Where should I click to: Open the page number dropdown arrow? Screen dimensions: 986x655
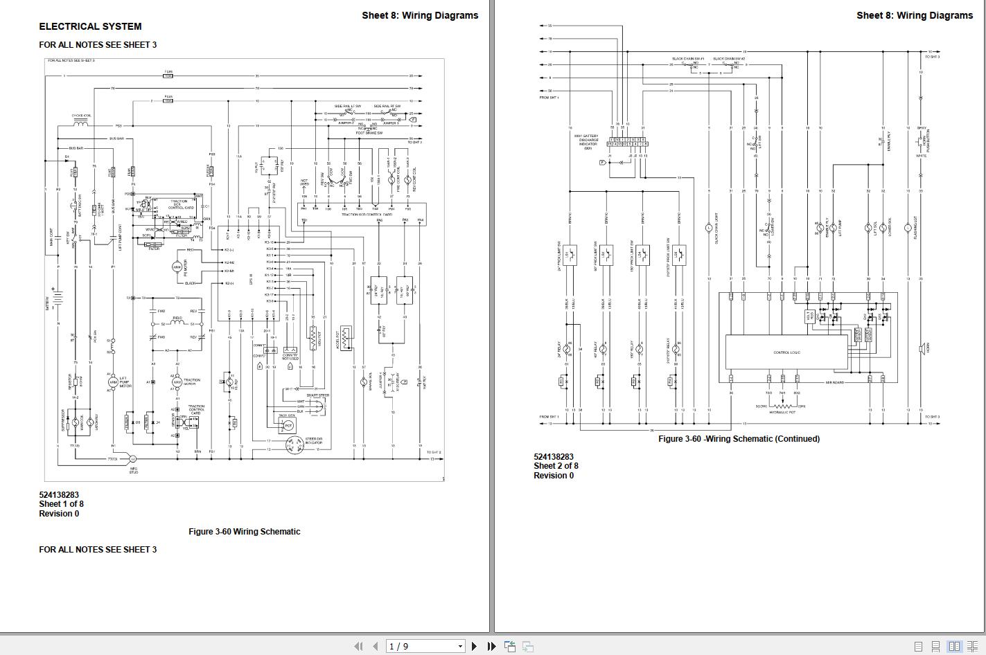pos(460,647)
